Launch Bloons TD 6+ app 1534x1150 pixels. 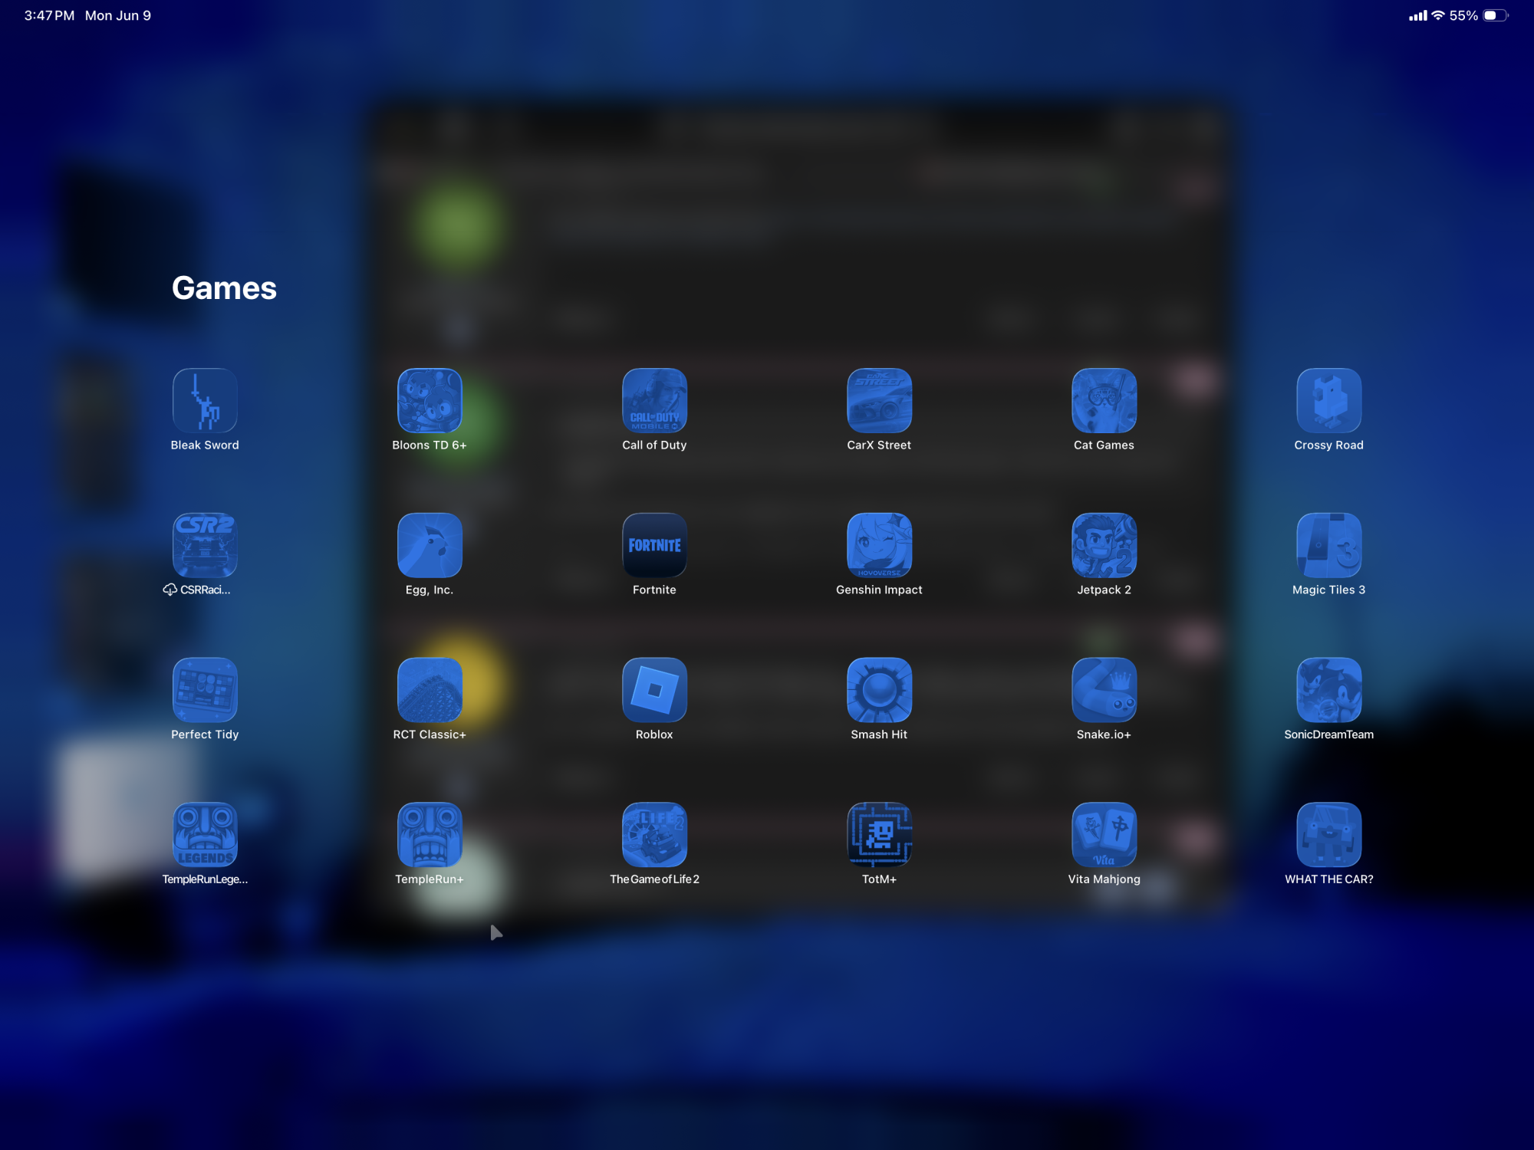tap(430, 400)
